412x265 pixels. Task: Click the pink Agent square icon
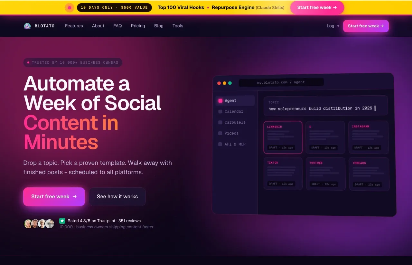[220, 101]
